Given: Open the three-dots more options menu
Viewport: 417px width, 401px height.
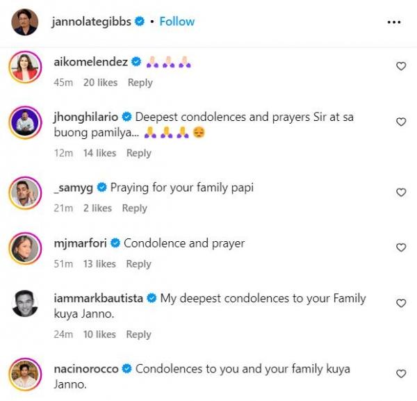Looking at the screenshot, I should point(394,22).
